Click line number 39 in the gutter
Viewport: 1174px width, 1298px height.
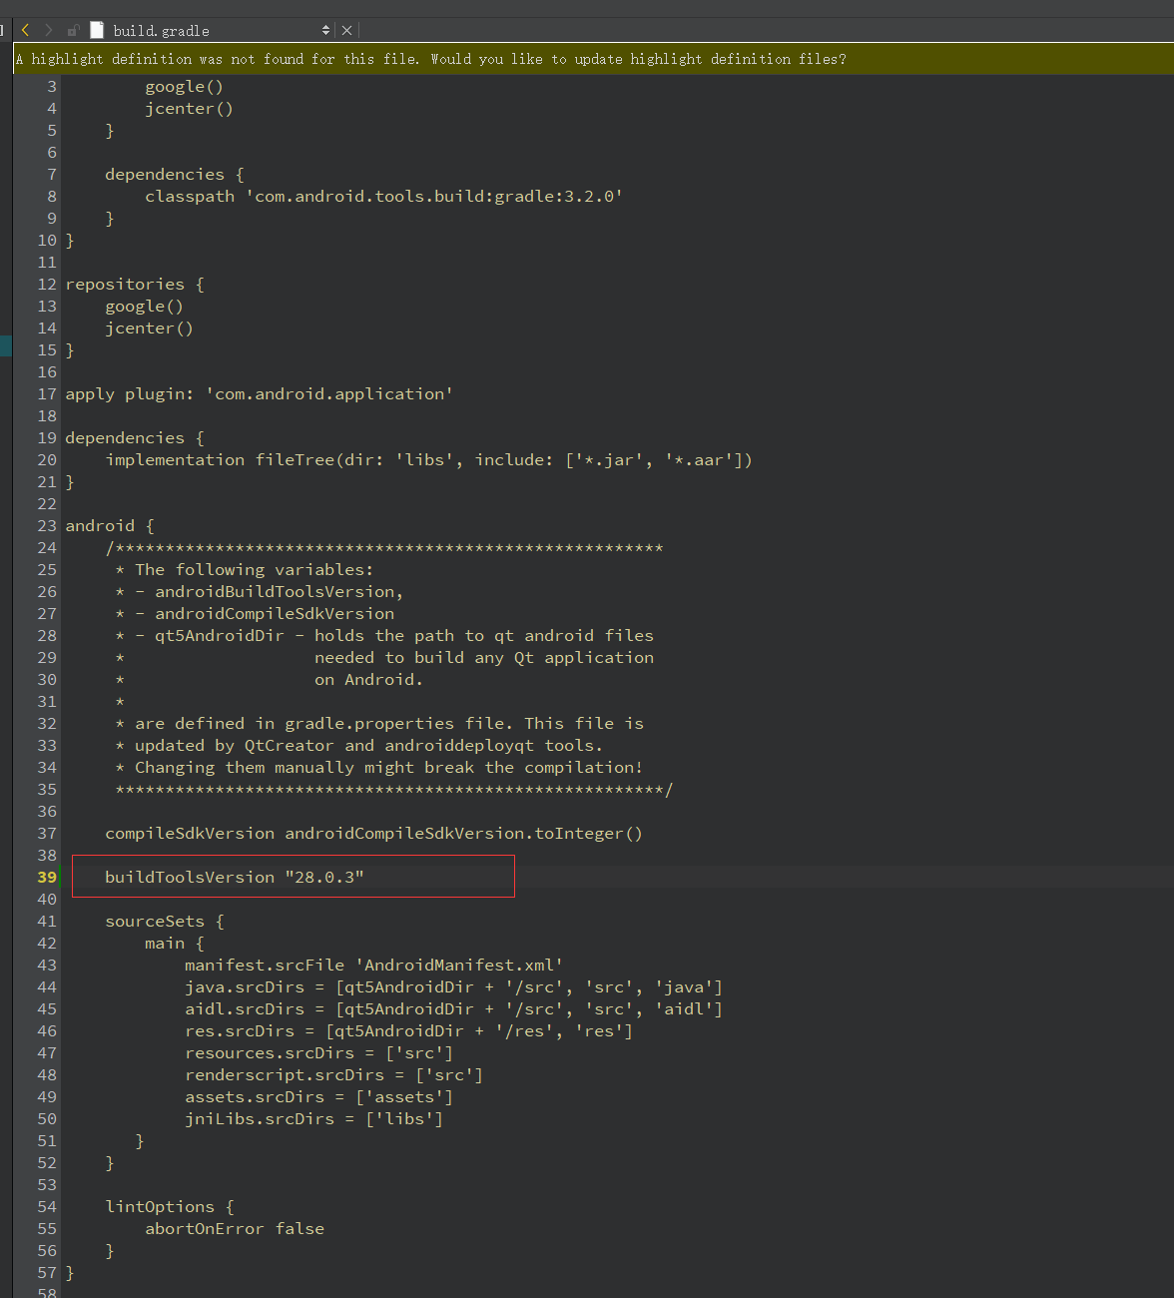pyautogui.click(x=47, y=877)
